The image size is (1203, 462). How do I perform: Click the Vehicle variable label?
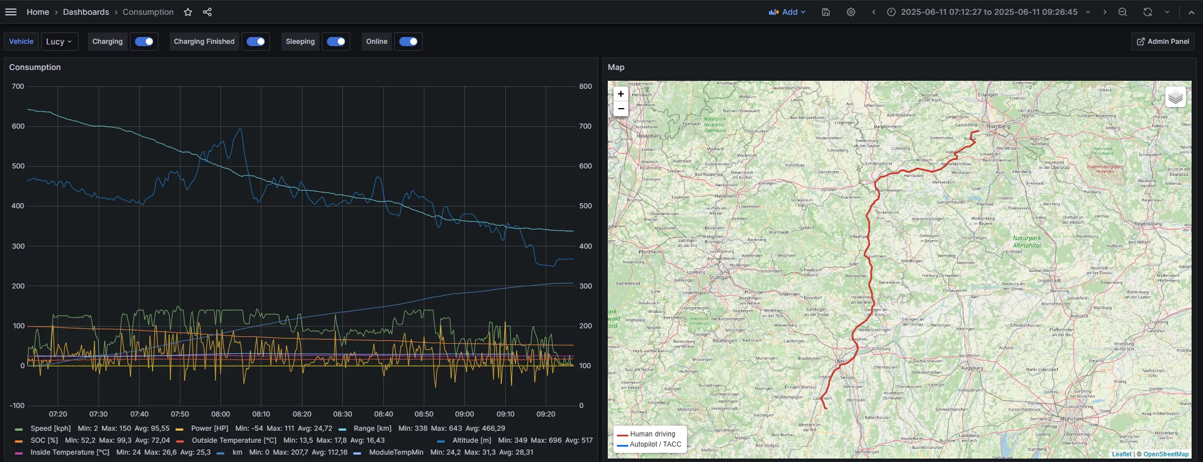(21, 42)
